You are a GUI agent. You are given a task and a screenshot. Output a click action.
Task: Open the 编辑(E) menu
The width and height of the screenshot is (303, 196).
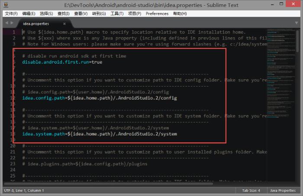[29, 13]
